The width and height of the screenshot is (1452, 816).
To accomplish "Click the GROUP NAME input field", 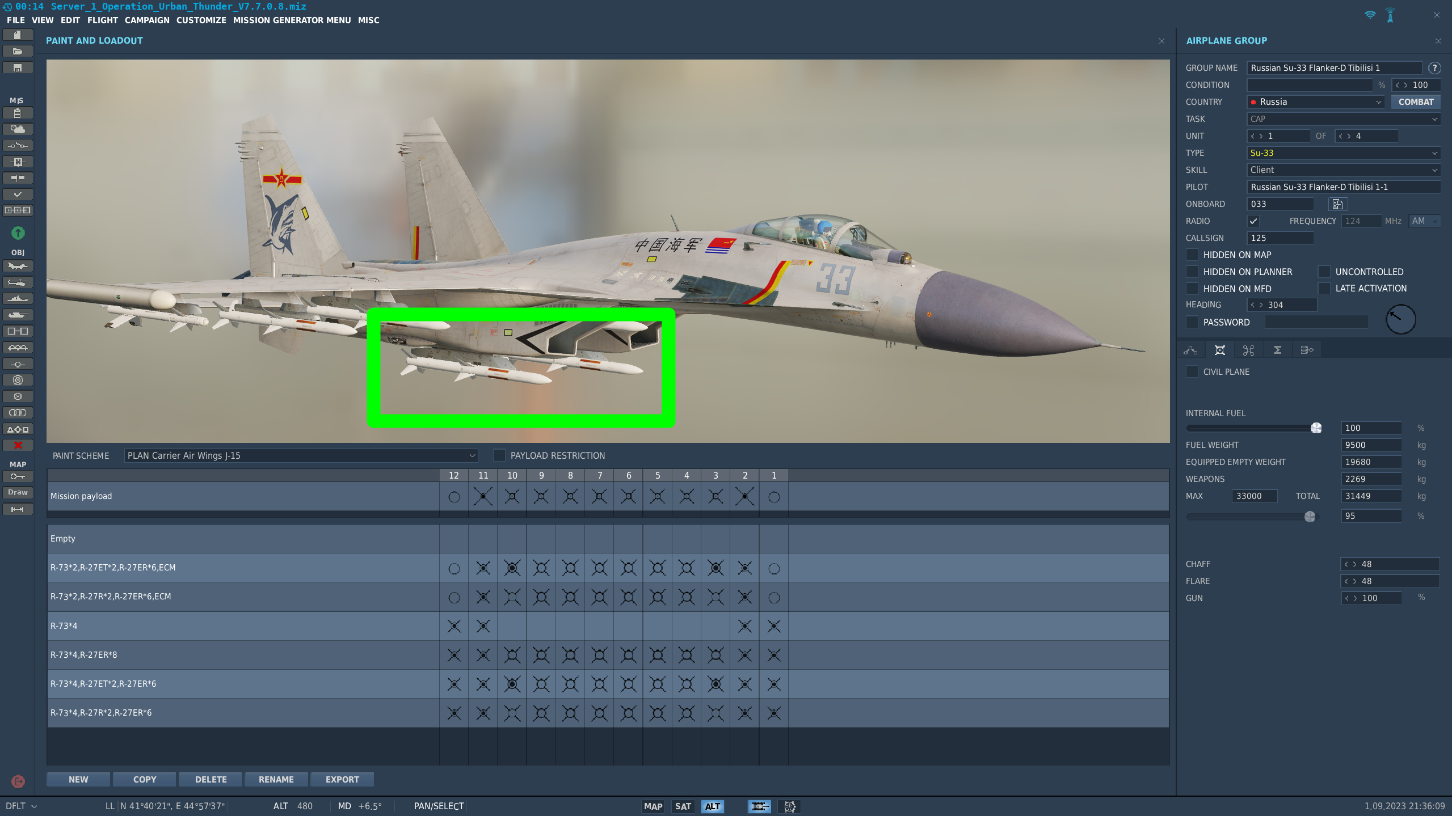I will [x=1334, y=68].
